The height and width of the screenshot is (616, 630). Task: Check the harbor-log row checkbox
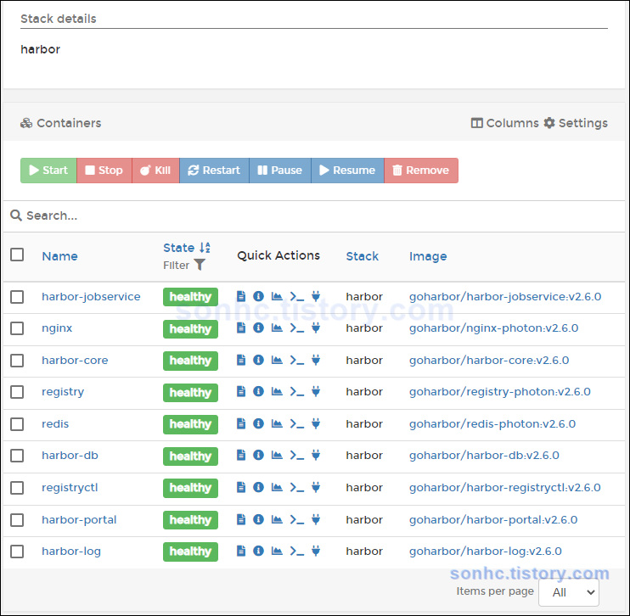17,552
